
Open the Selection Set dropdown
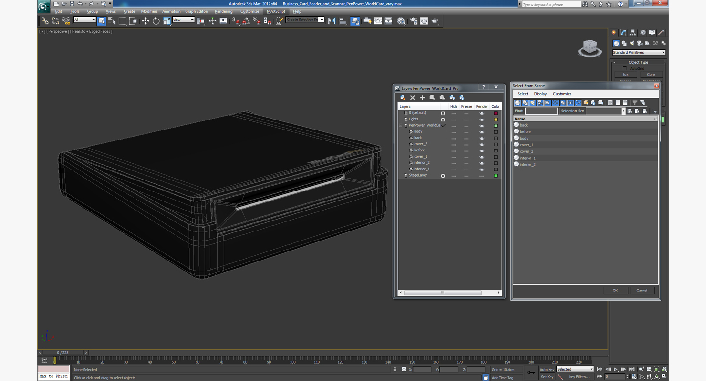(605, 111)
